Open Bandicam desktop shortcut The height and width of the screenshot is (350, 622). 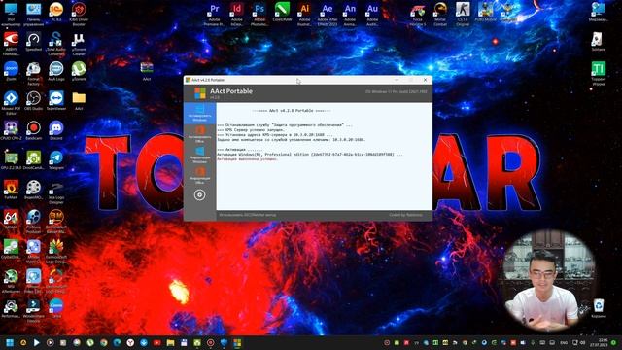coord(33,131)
